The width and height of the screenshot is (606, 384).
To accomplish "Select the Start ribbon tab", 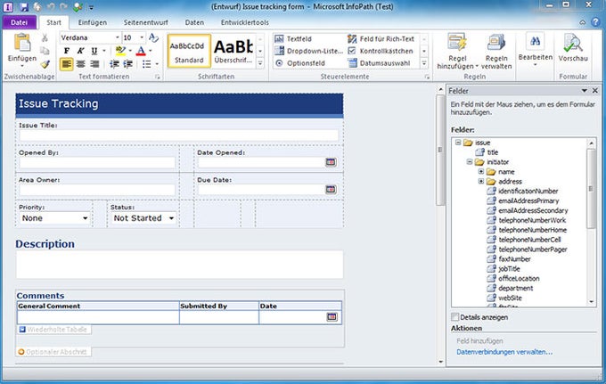I will tap(53, 22).
